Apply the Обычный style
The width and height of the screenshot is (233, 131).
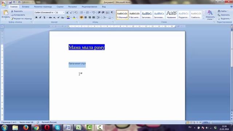[122, 15]
